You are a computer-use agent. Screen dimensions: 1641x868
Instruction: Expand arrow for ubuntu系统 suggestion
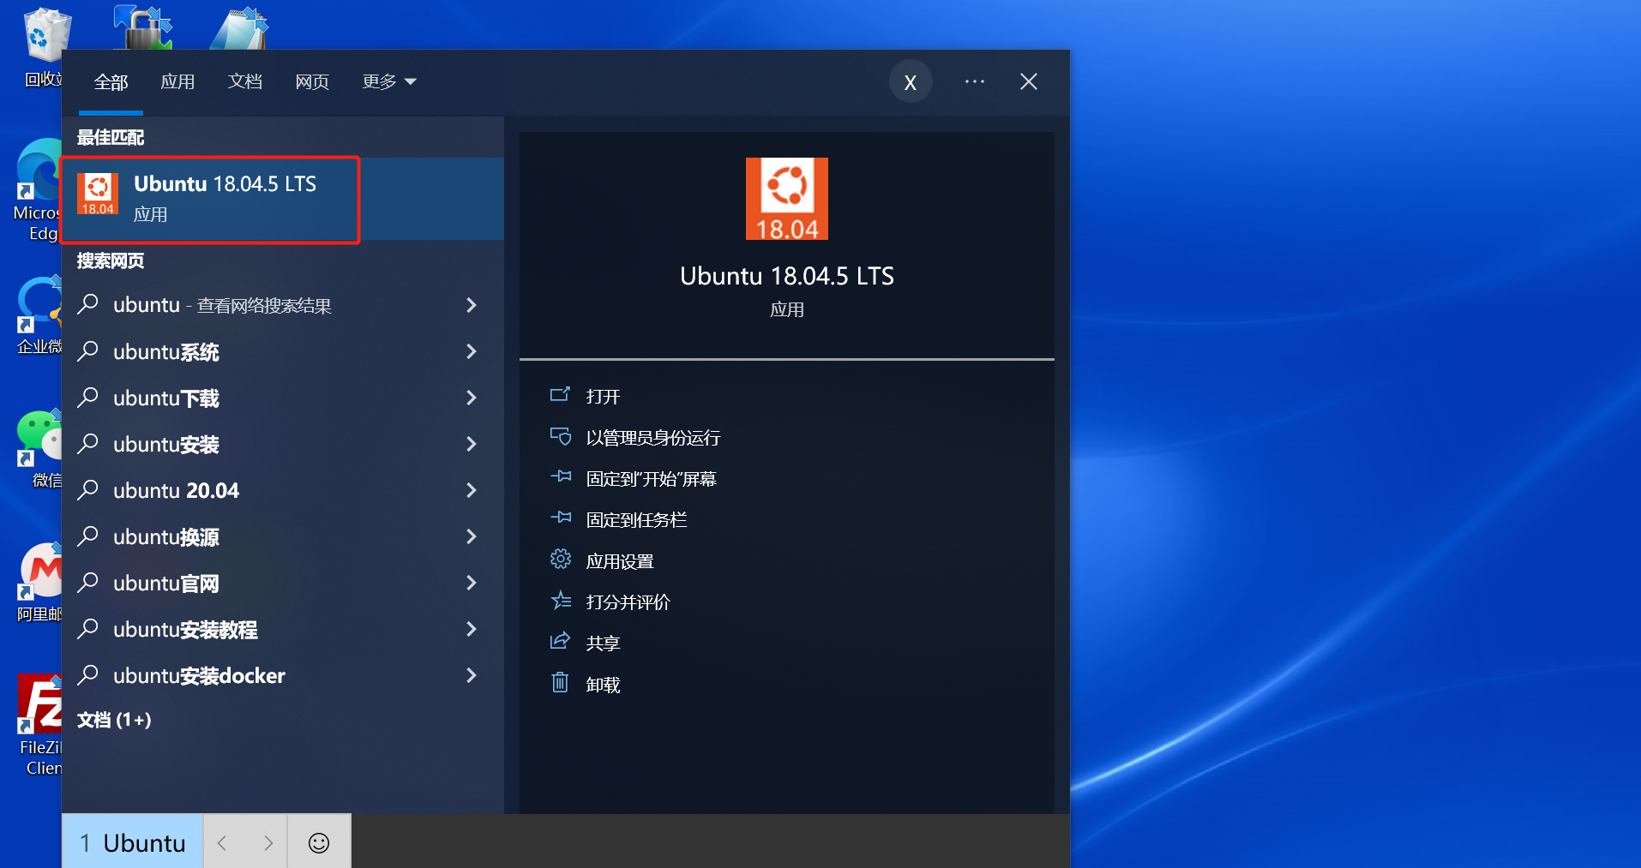click(x=471, y=351)
